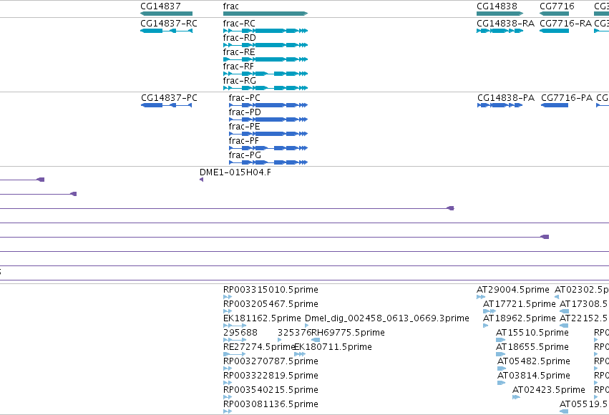Image resolution: width=609 pixels, height=415 pixels.
Task: Click the DME1-015H04.F purple marker
Action: (201, 180)
